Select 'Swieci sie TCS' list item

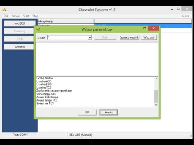click(45, 104)
